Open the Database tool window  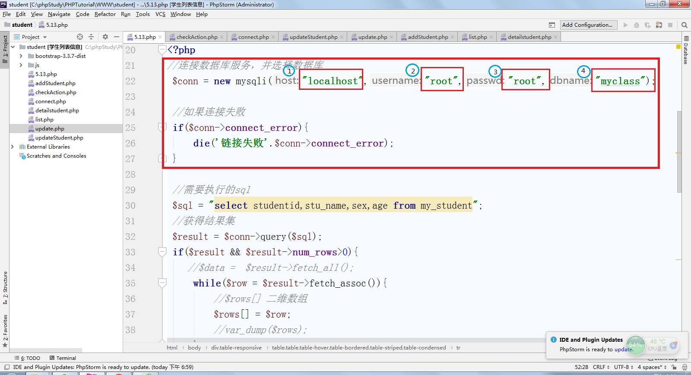pyautogui.click(x=686, y=51)
